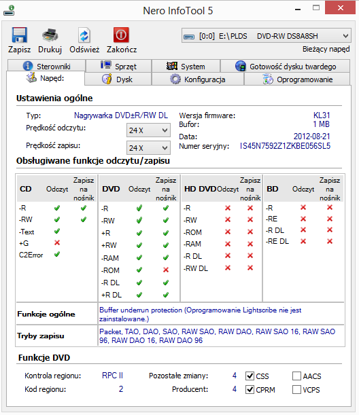Close the Nero InfoTool window

tap(340, 7)
